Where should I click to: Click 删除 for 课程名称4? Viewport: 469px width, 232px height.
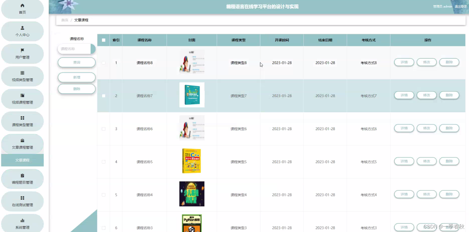[x=449, y=194]
